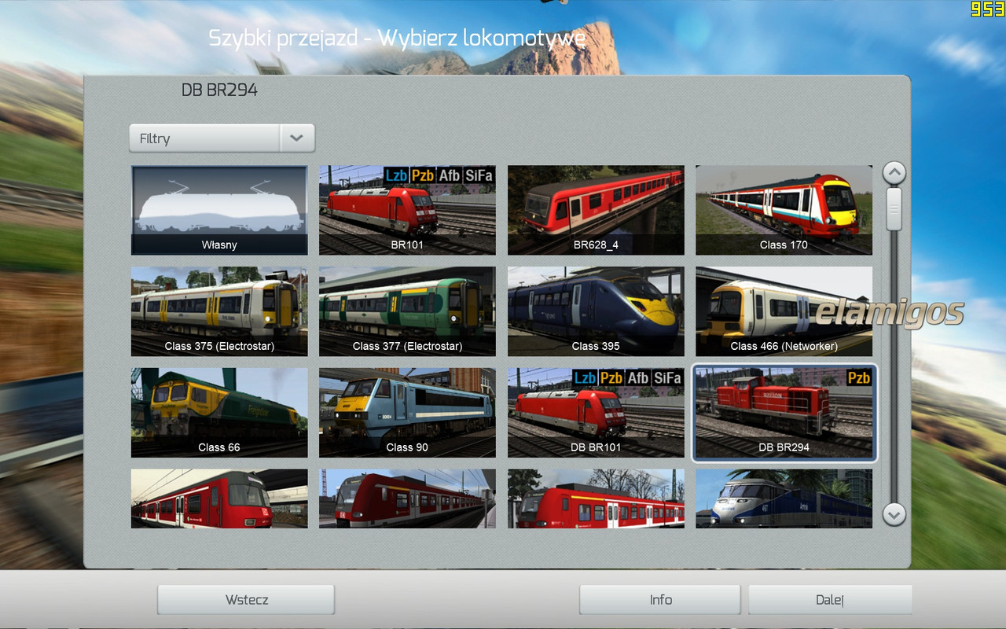Screen dimensions: 1006x629
Task: Choose the BR101 locomotive thumbnail
Action: coord(407,210)
